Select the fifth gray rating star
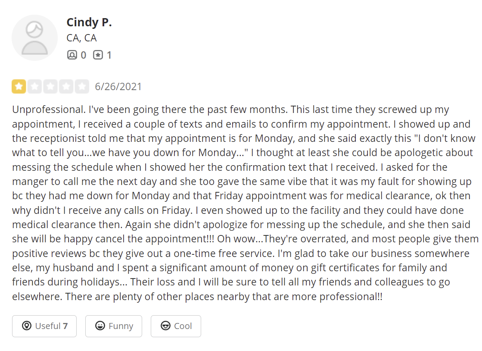This screenshot has width=482, height=351. pyautogui.click(x=82, y=86)
